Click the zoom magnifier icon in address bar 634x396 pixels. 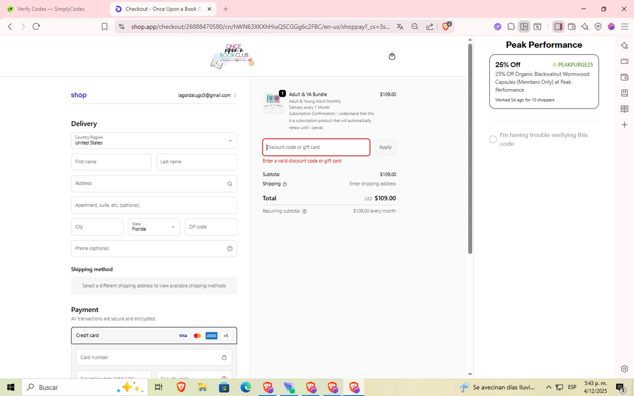pyautogui.click(x=415, y=27)
